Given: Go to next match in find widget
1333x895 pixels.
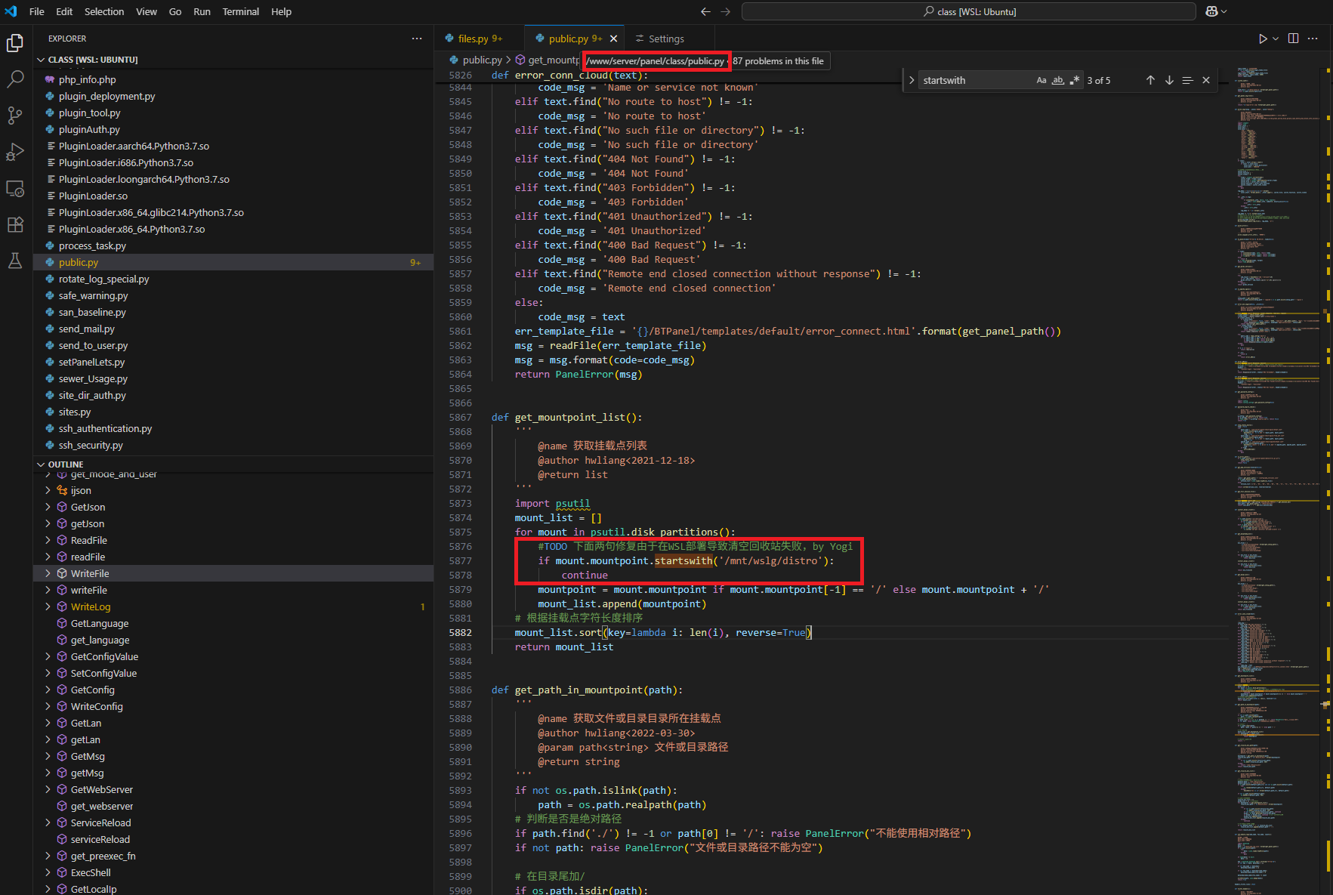Looking at the screenshot, I should (x=1169, y=80).
